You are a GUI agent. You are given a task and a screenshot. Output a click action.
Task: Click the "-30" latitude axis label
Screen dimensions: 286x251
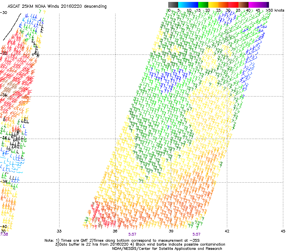pyautogui.click(x=3, y=13)
